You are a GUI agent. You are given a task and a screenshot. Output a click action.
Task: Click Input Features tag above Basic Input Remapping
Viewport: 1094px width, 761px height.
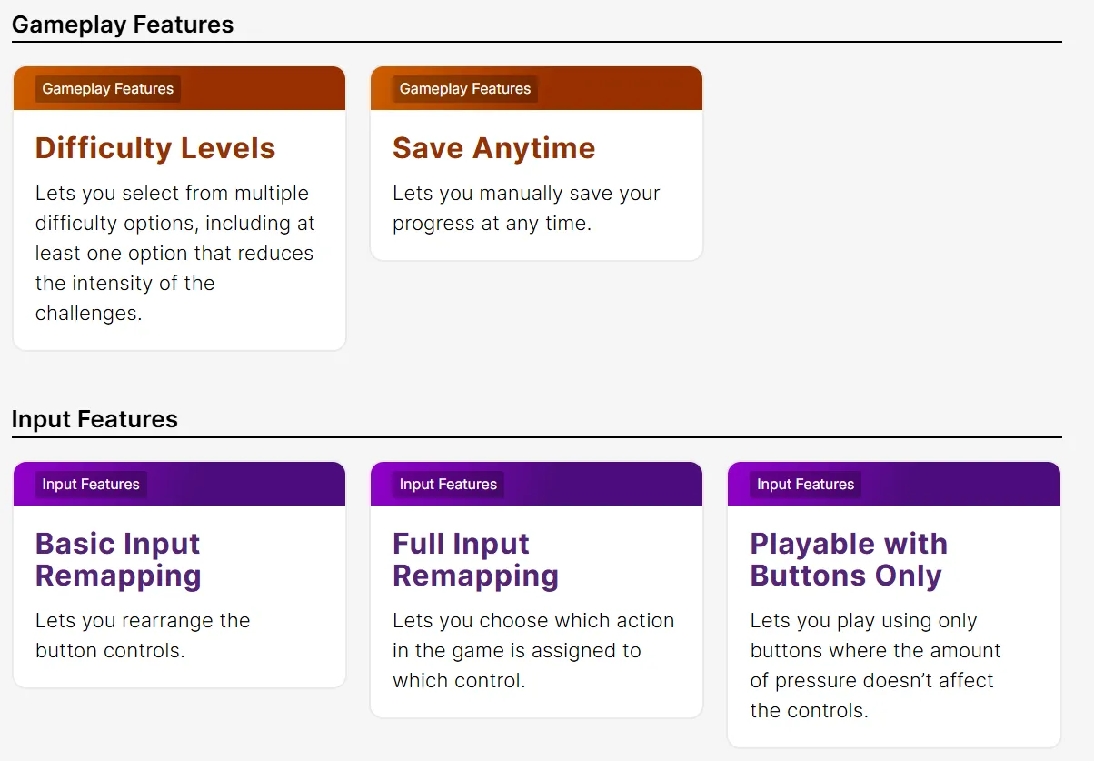(x=91, y=485)
